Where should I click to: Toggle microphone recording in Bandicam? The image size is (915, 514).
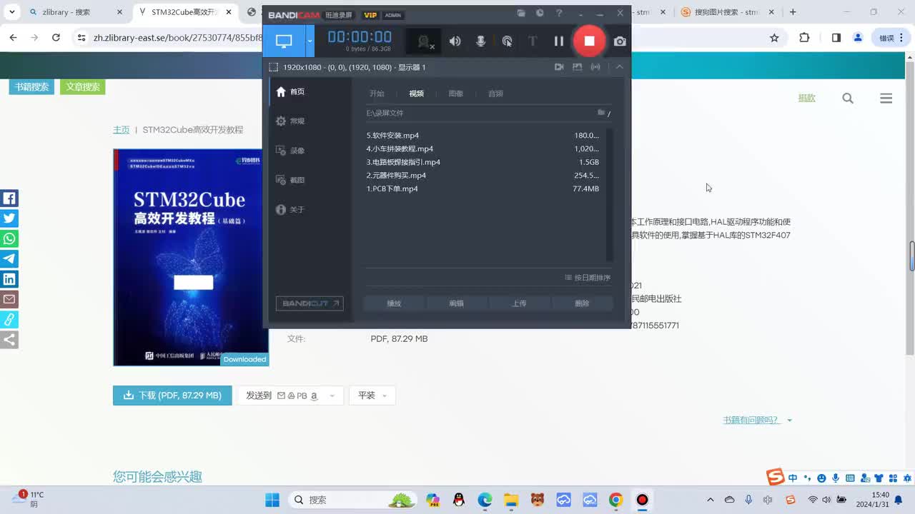click(481, 41)
